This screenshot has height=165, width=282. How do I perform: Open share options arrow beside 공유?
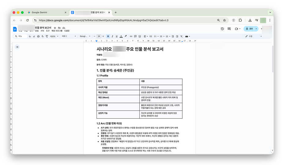pyautogui.click(x=256, y=29)
